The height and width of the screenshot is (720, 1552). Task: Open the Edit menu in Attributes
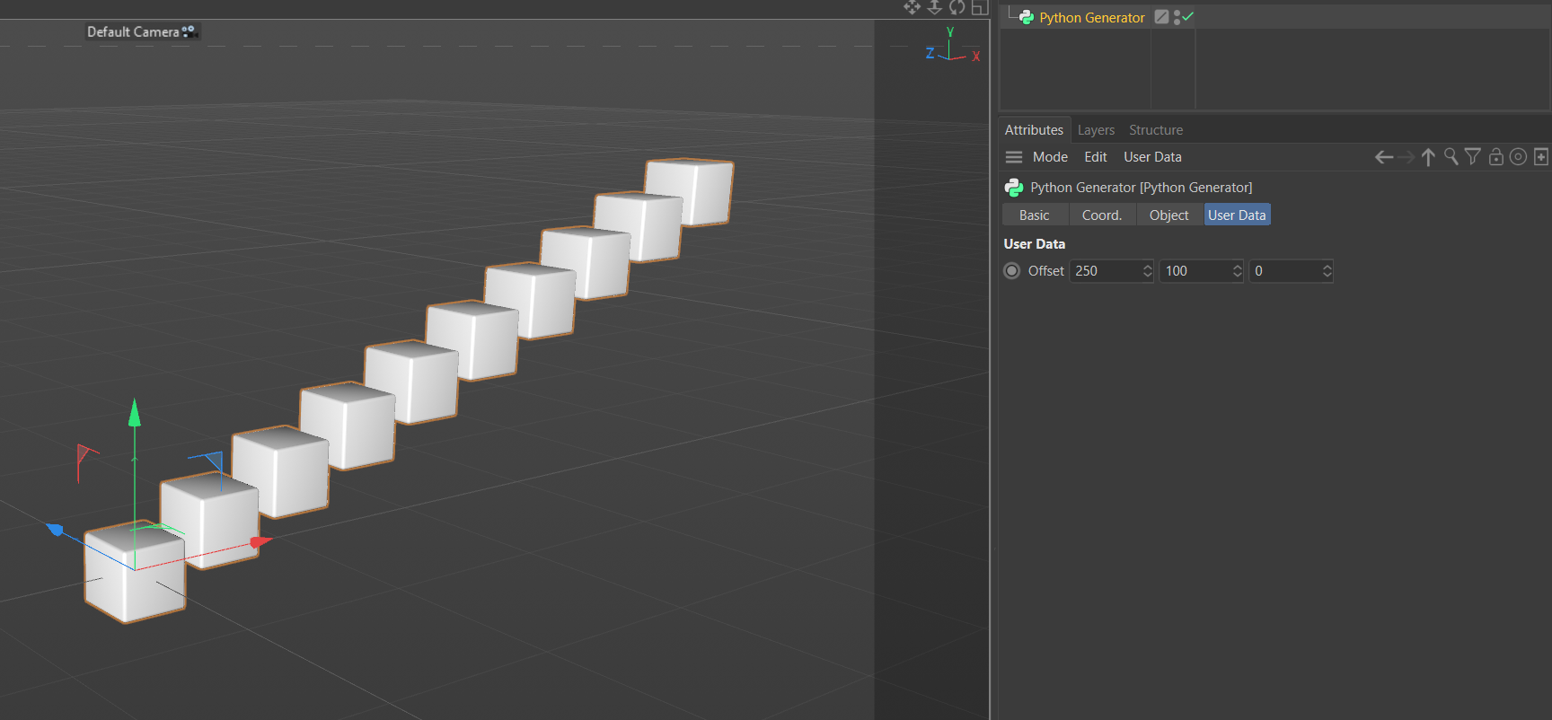[x=1096, y=157]
